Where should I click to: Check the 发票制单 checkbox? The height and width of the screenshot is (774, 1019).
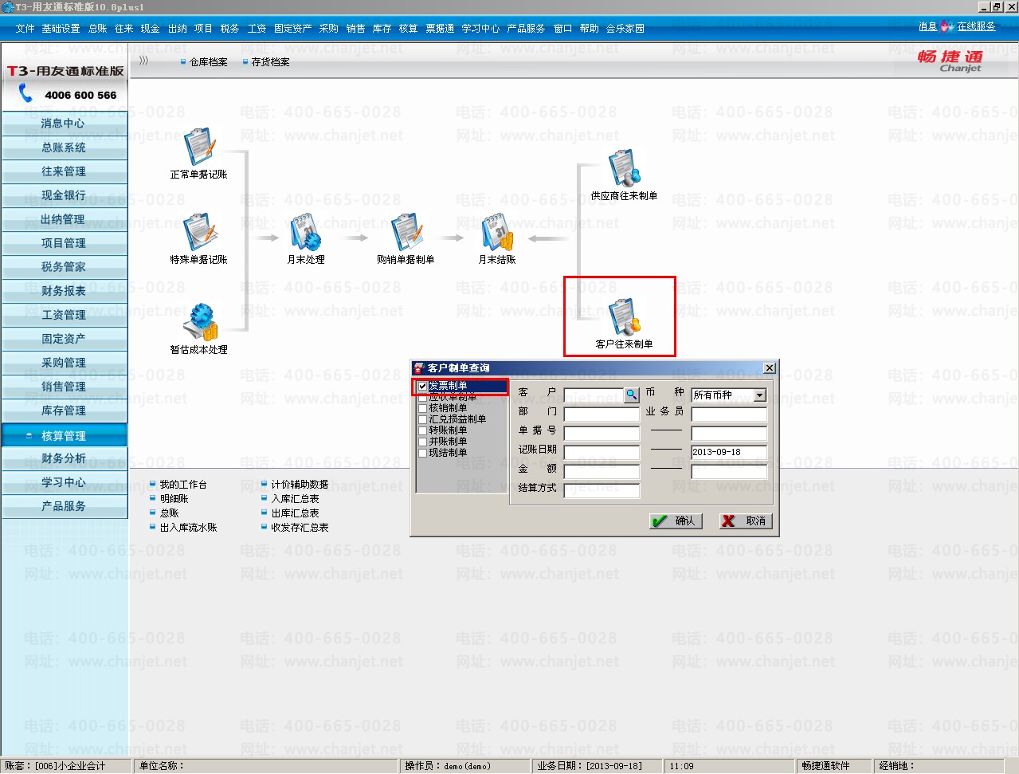pos(423,386)
